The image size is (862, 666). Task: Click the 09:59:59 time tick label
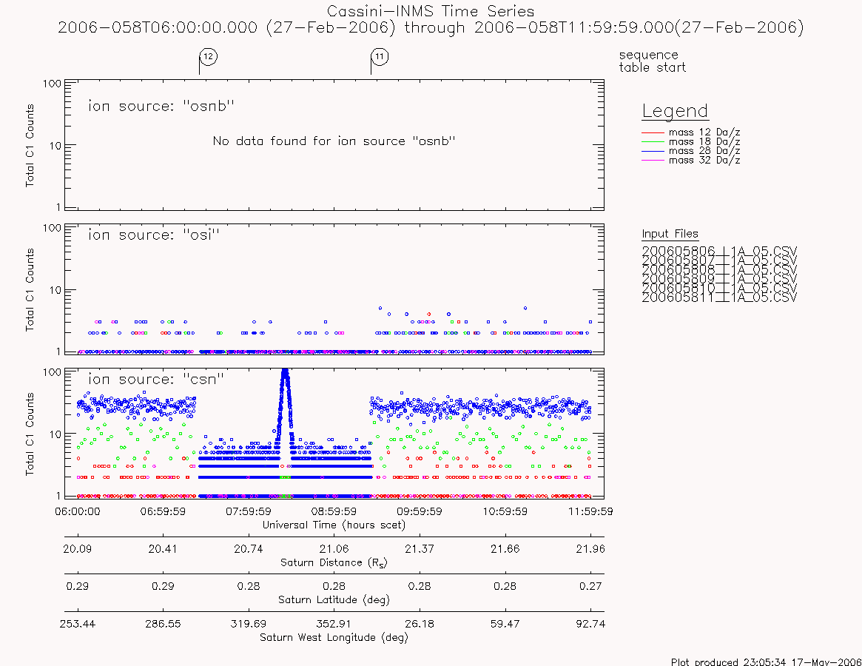click(420, 511)
